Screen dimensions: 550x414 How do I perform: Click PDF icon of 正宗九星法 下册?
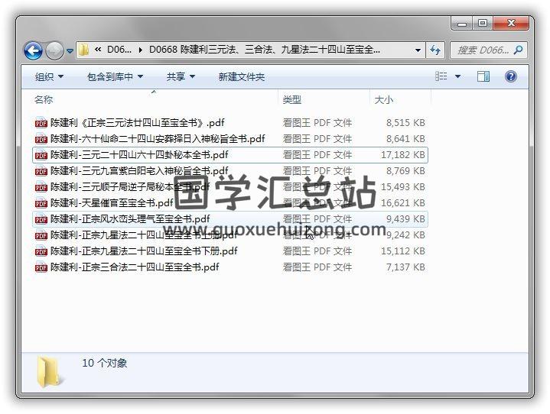coord(41,251)
